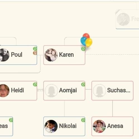Click the double-line connector between Heidi and Aomjai
Image resolution: width=139 pixels, height=139 pixels.
[40, 90]
